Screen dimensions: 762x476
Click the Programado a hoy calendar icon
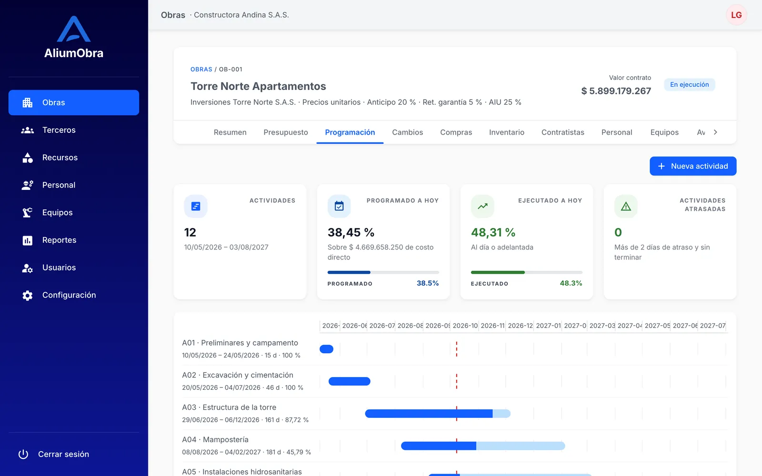pyautogui.click(x=339, y=206)
